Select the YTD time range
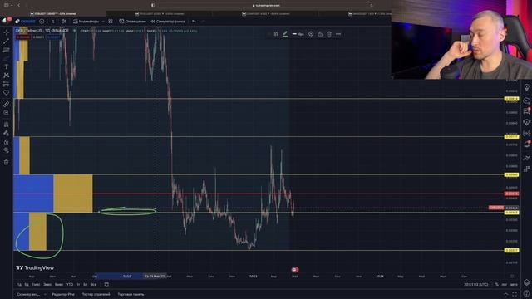The height and width of the screenshot is (299, 532). pyautogui.click(x=70, y=284)
